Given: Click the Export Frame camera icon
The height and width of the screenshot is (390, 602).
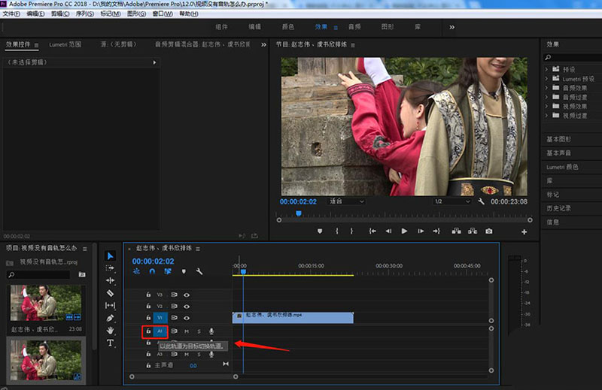Looking at the screenshot, I should (x=488, y=231).
